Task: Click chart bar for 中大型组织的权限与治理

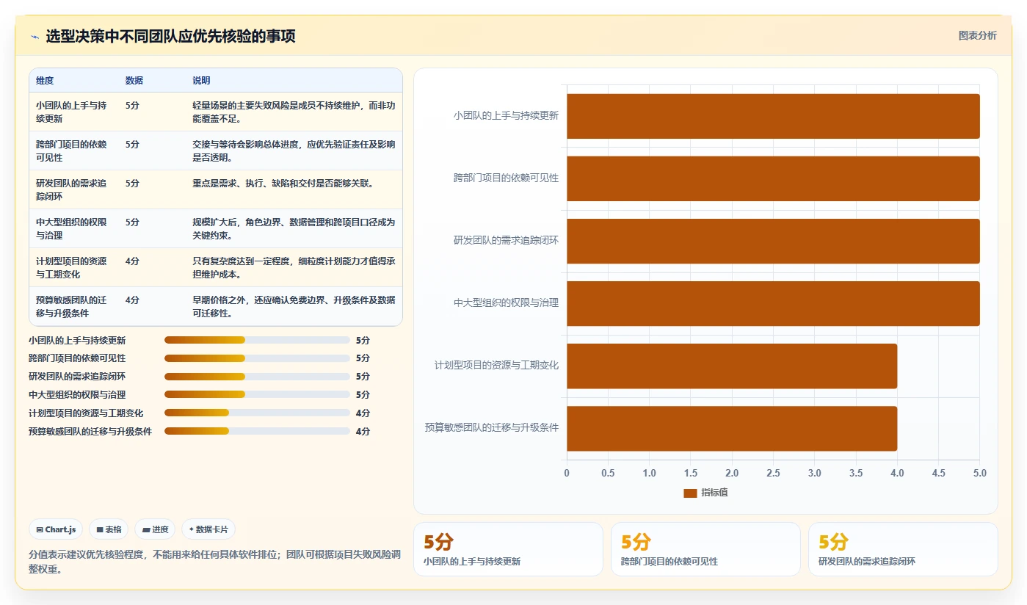Action: click(773, 303)
